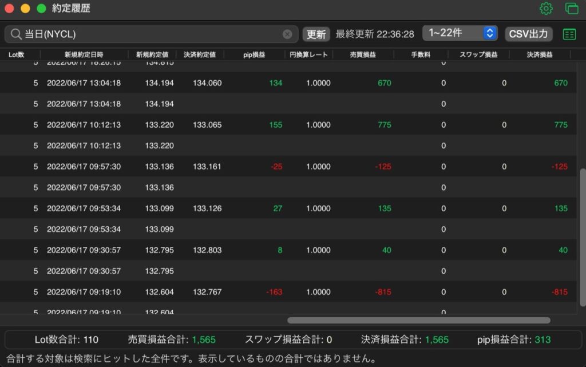Select the settled row dated 2022/06/17 09:53:34

point(288,208)
